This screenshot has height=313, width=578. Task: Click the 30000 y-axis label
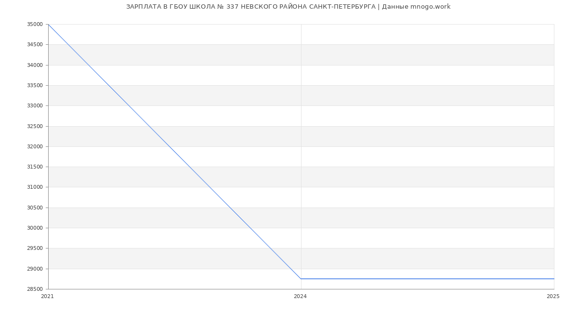[35, 228]
